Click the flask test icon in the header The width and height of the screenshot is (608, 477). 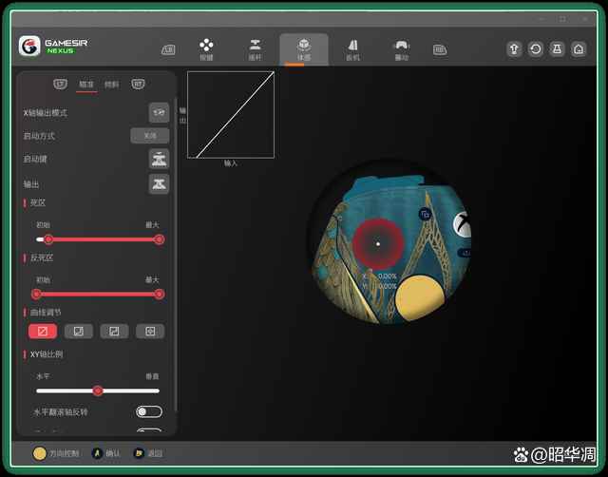[x=557, y=48]
